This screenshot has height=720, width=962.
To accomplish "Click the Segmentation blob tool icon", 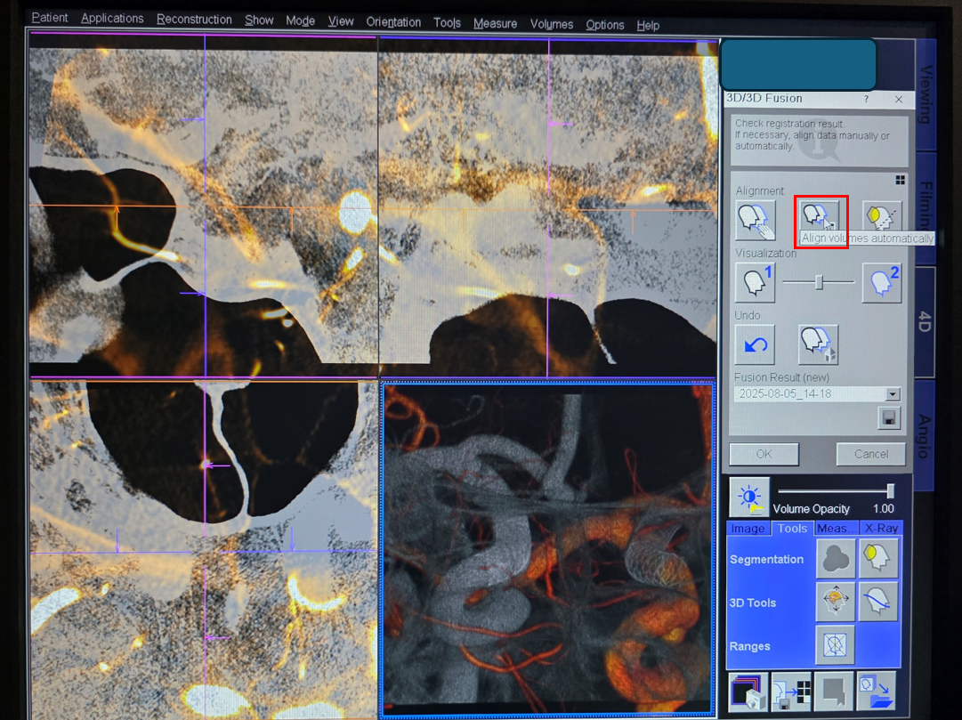I will tap(835, 559).
